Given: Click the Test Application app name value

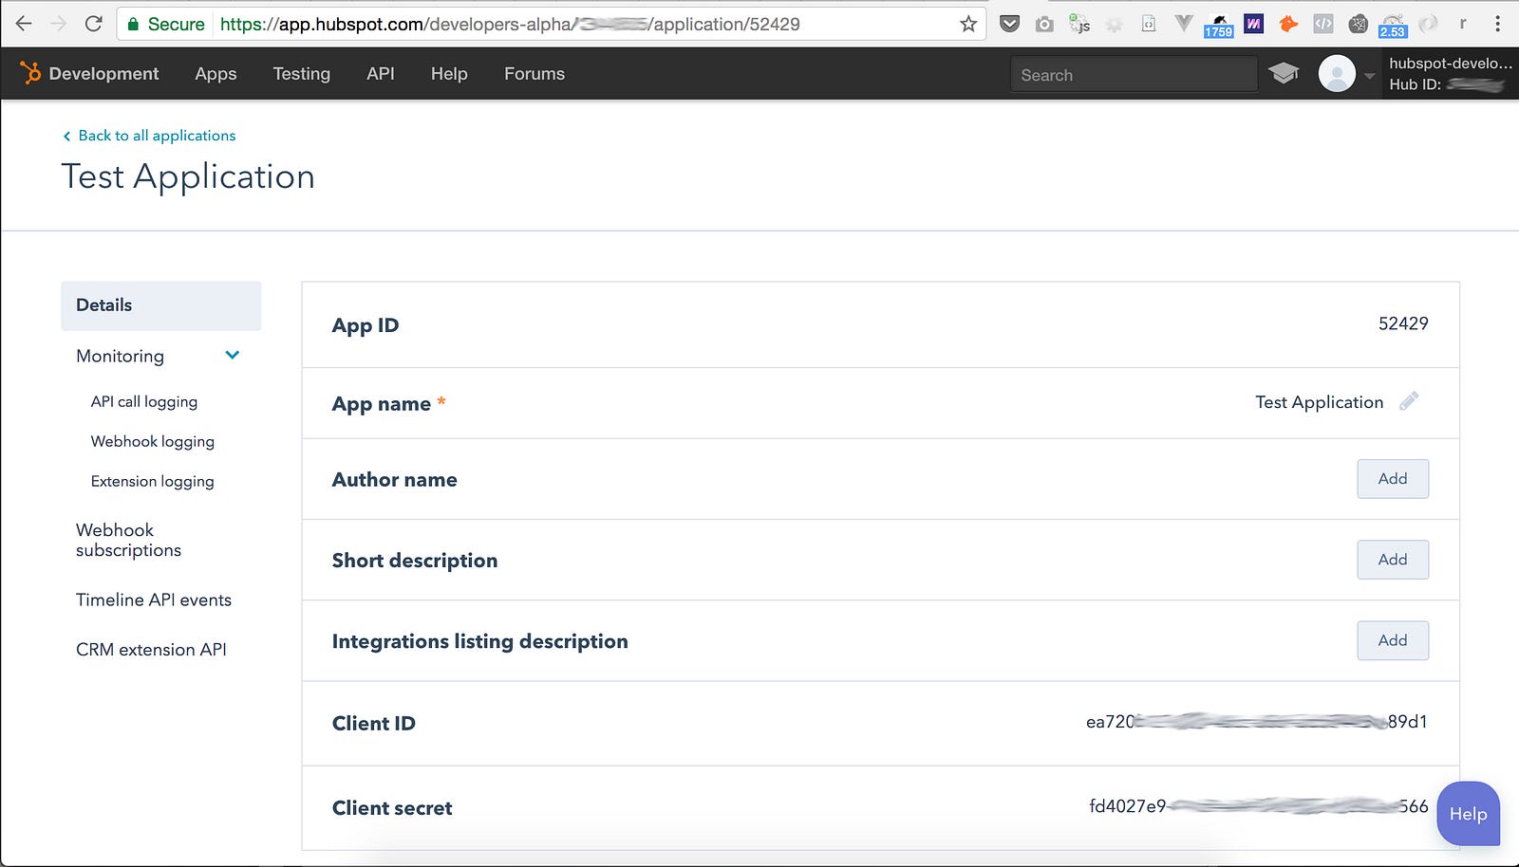Looking at the screenshot, I should pos(1319,402).
